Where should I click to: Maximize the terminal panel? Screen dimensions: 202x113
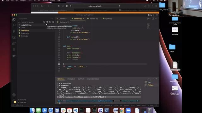point(154,79)
